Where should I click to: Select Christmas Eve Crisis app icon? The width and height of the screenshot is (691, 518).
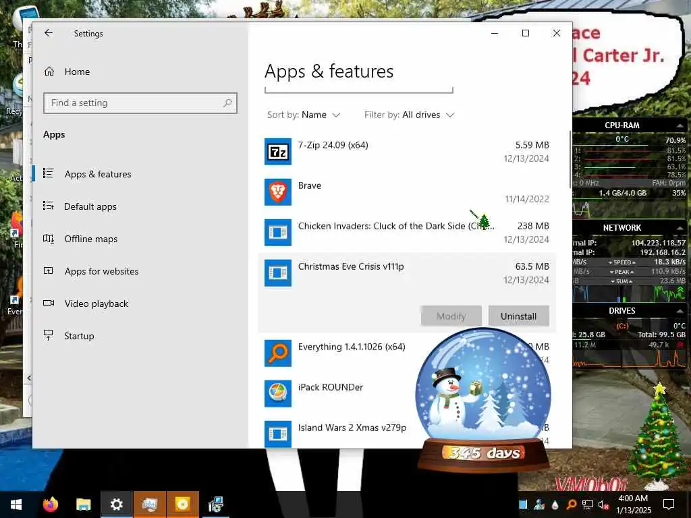[277, 273]
